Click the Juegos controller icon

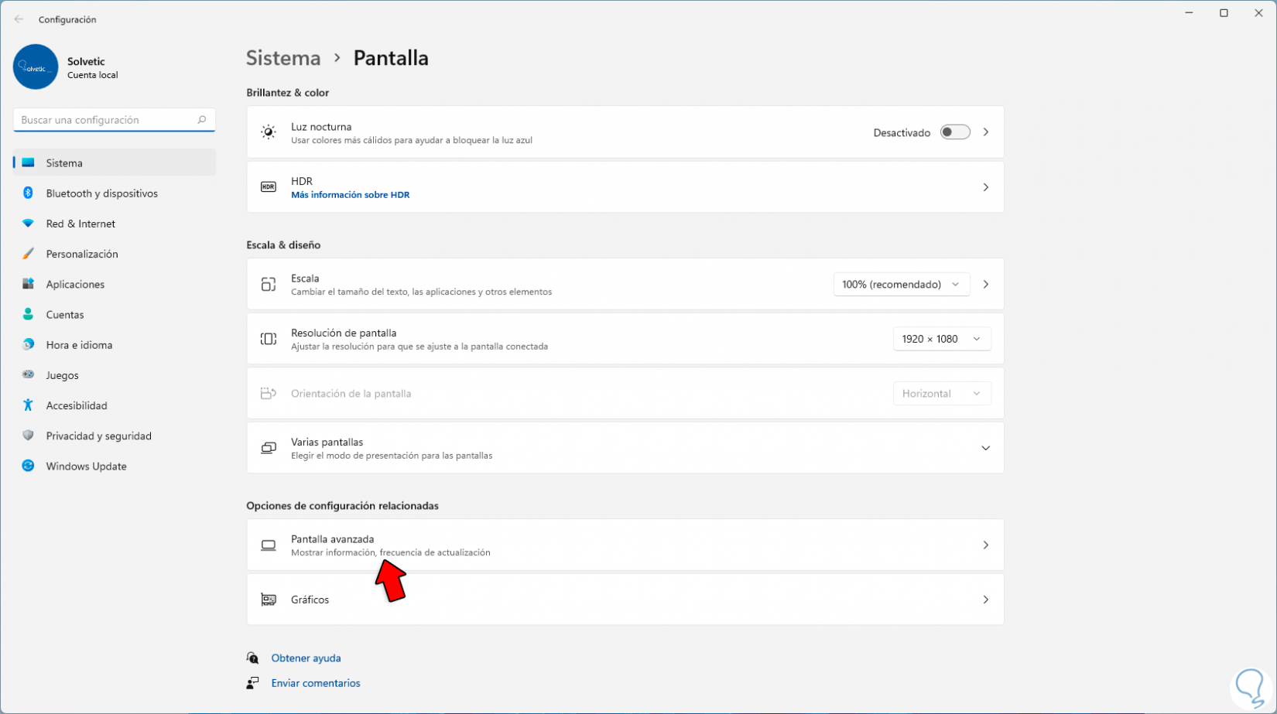29,375
